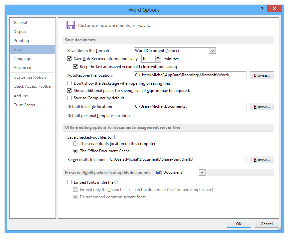Screen dimensions: 290x239
Task: Uncheck 'Keep the last autosaved version'
Action: [75, 66]
